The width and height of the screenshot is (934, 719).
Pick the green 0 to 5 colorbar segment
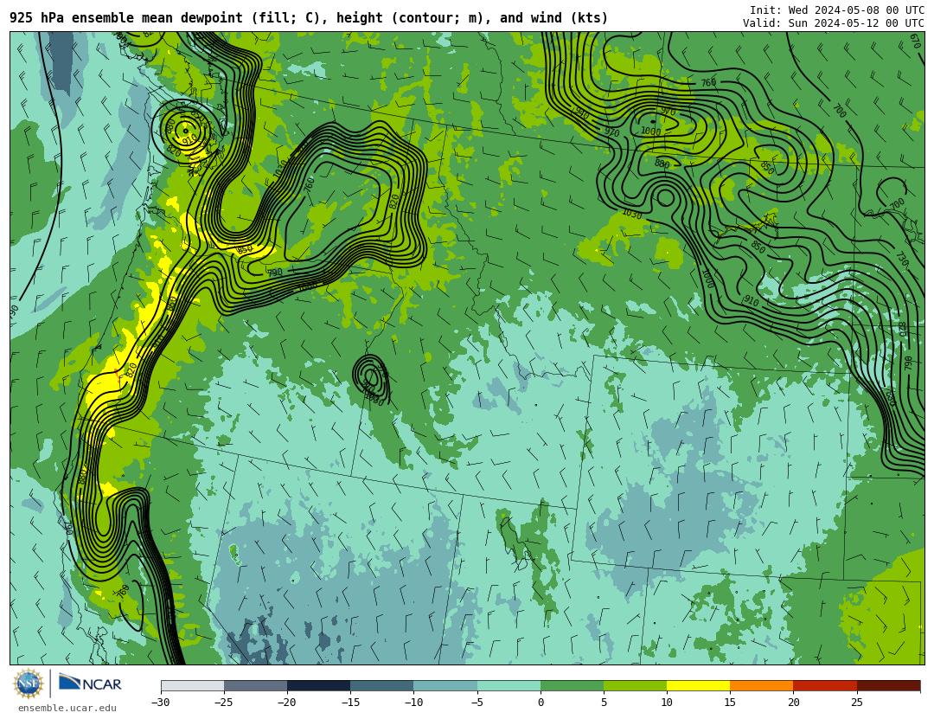pos(572,685)
